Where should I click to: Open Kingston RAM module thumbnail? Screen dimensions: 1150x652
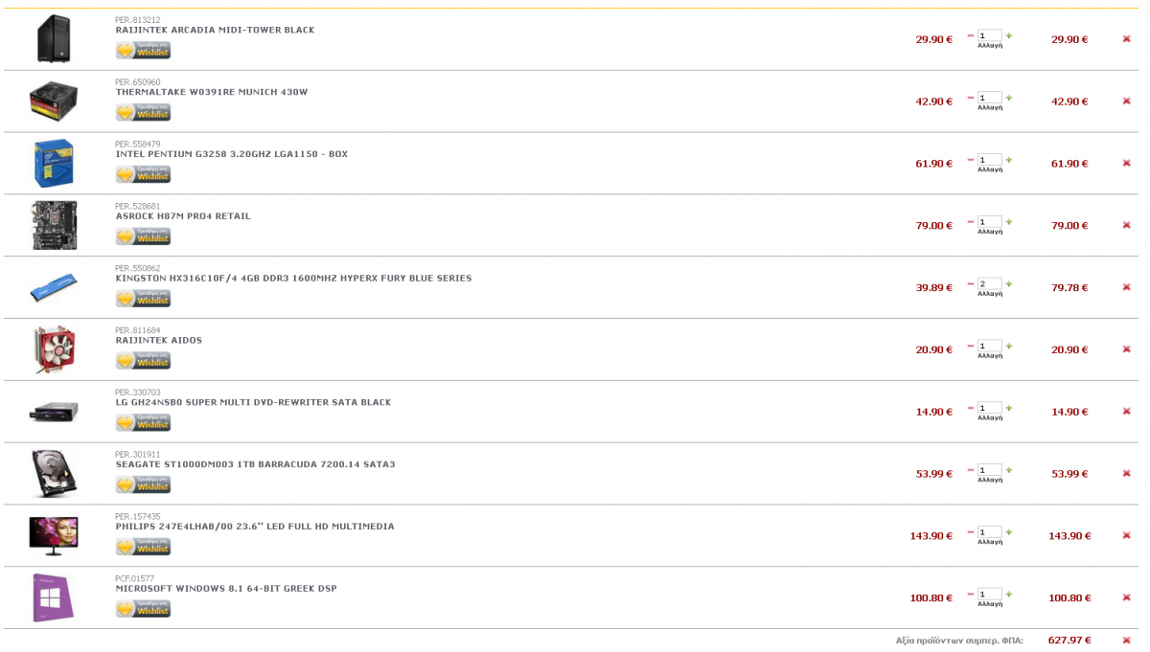[54, 286]
